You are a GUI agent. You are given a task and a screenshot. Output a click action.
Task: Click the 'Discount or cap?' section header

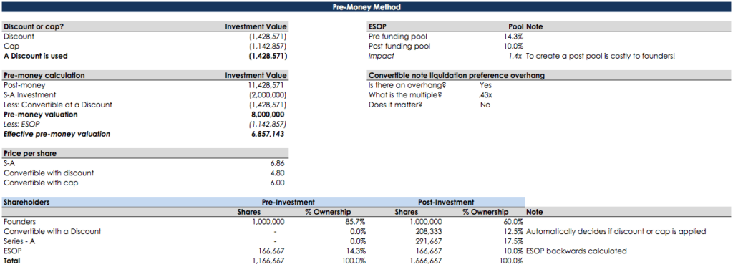click(x=34, y=26)
